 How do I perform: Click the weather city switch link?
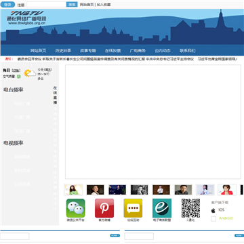[16, 70]
